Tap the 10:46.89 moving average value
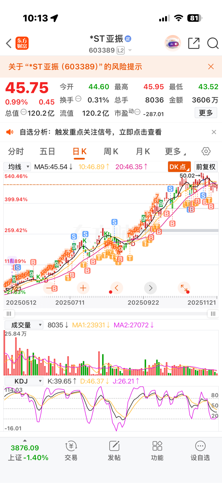The height and width of the screenshot is (483, 222). click(94, 167)
